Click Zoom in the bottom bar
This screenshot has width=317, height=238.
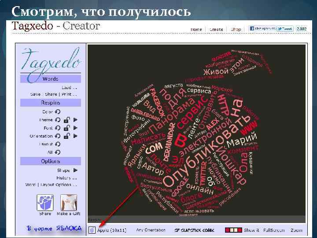(x=297, y=231)
